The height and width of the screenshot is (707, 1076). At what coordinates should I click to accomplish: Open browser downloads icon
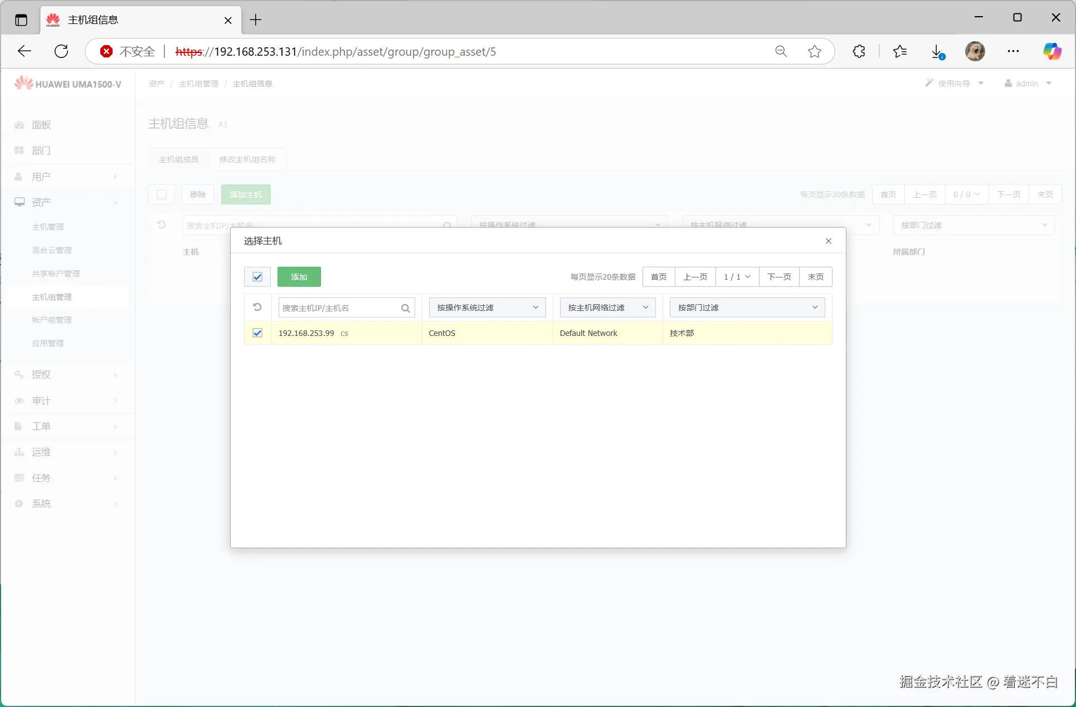(x=937, y=51)
